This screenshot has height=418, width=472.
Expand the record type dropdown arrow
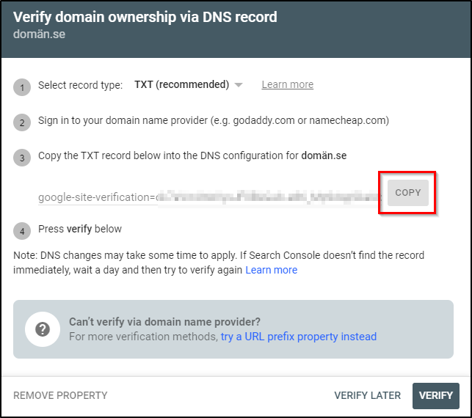coord(238,85)
